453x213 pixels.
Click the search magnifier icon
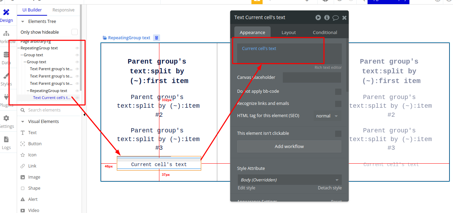pyautogui.click(x=23, y=110)
